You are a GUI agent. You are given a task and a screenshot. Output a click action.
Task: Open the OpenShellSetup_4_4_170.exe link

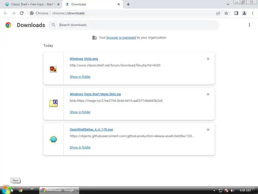tap(91, 130)
